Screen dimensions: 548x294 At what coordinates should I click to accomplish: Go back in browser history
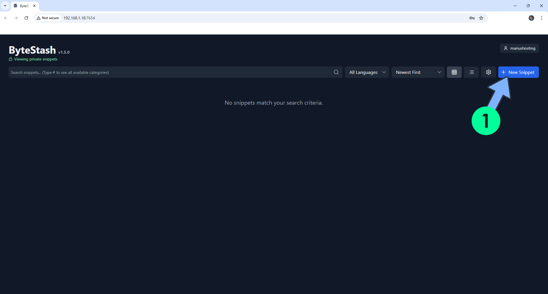point(6,18)
